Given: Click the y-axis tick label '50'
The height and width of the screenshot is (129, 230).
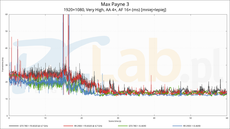Looking at the screenshot, I should [x=6, y=31].
